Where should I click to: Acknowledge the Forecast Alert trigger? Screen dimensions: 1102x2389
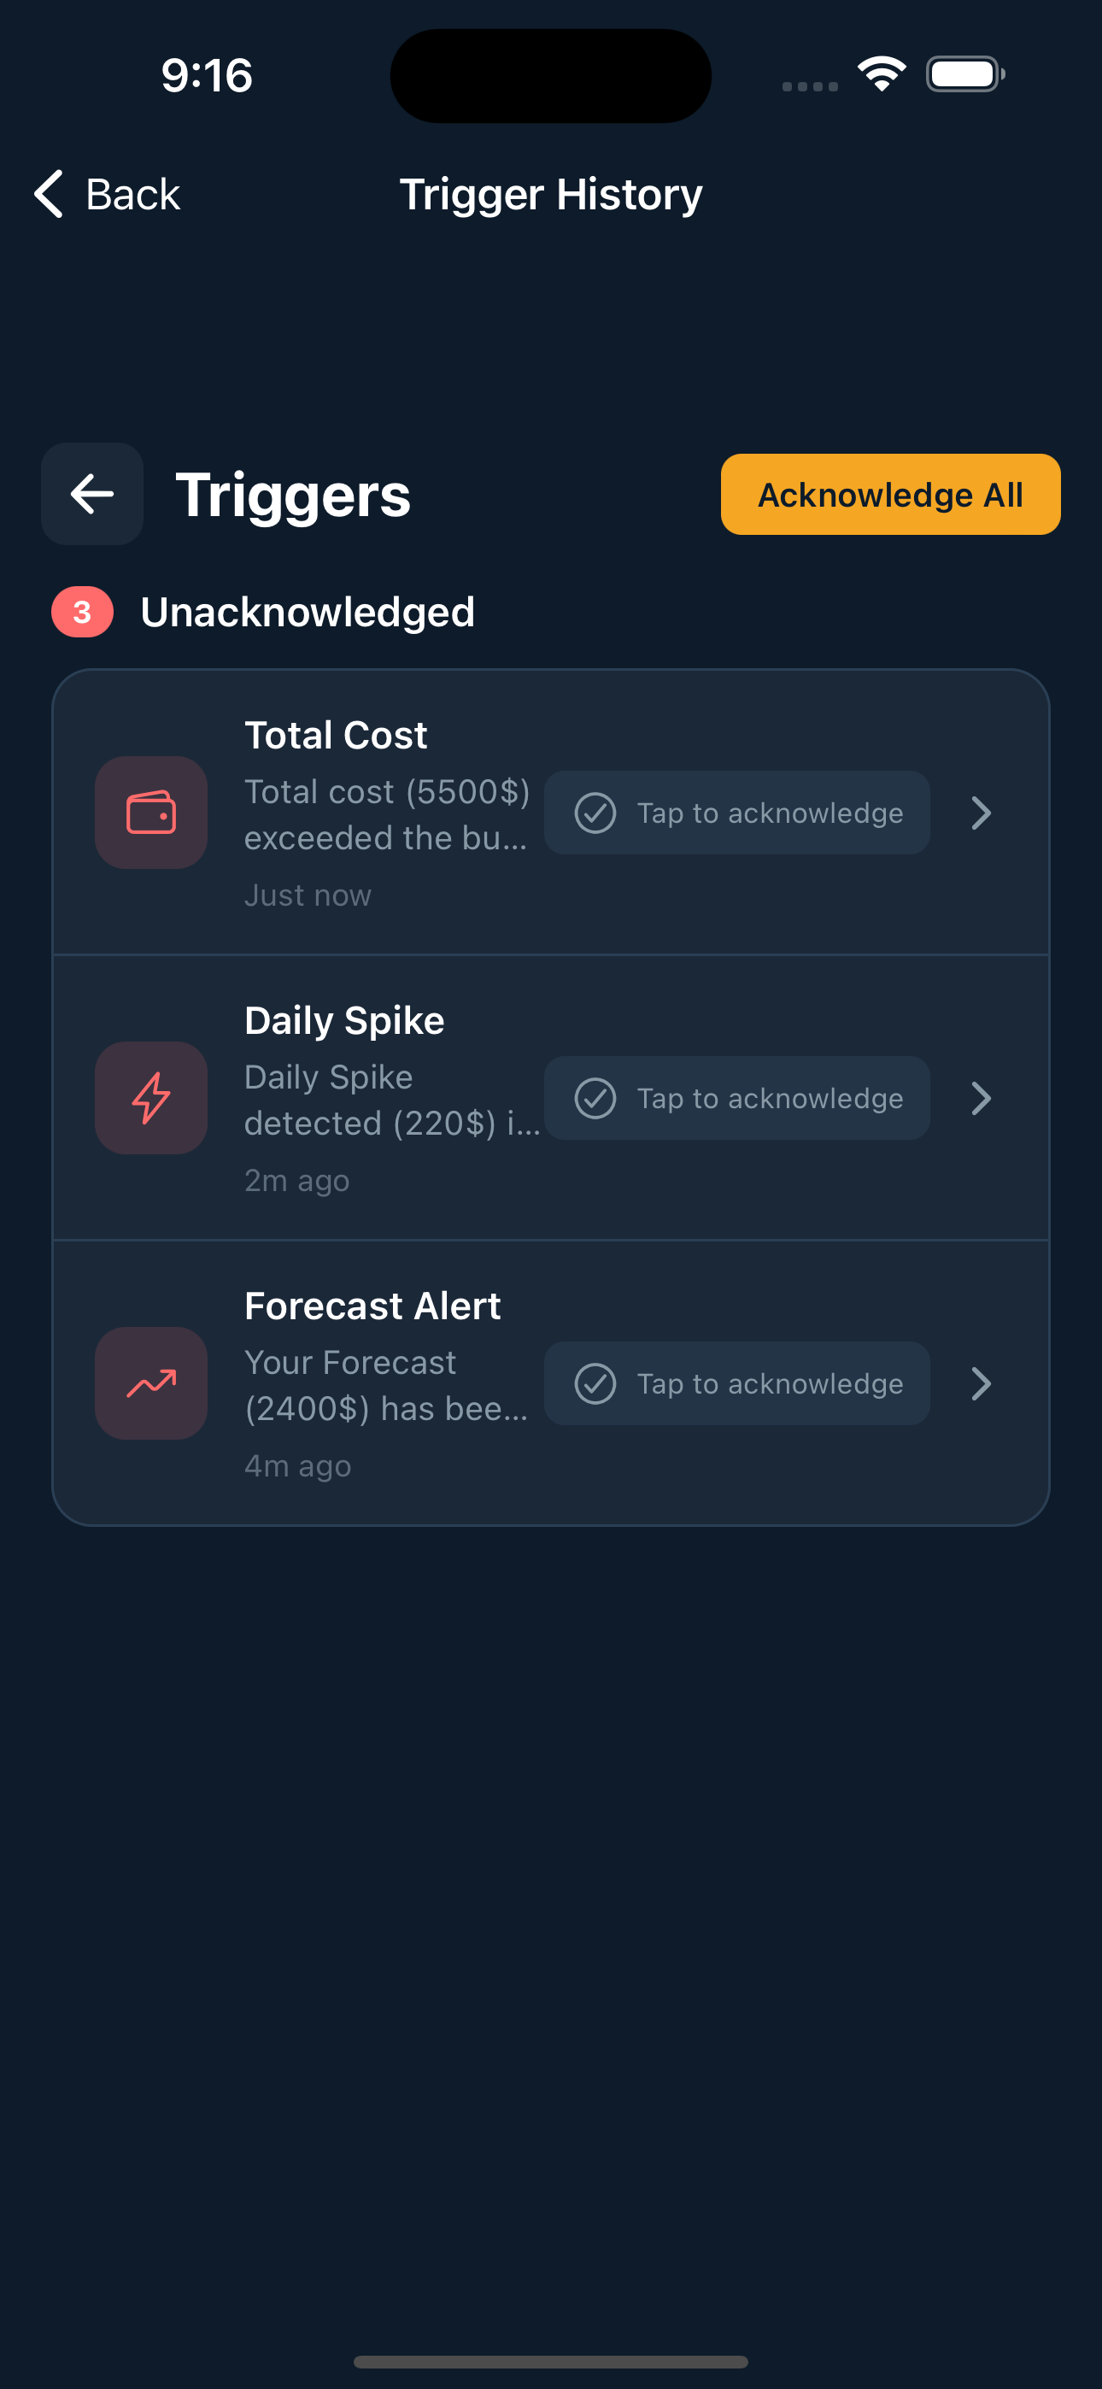tap(737, 1383)
